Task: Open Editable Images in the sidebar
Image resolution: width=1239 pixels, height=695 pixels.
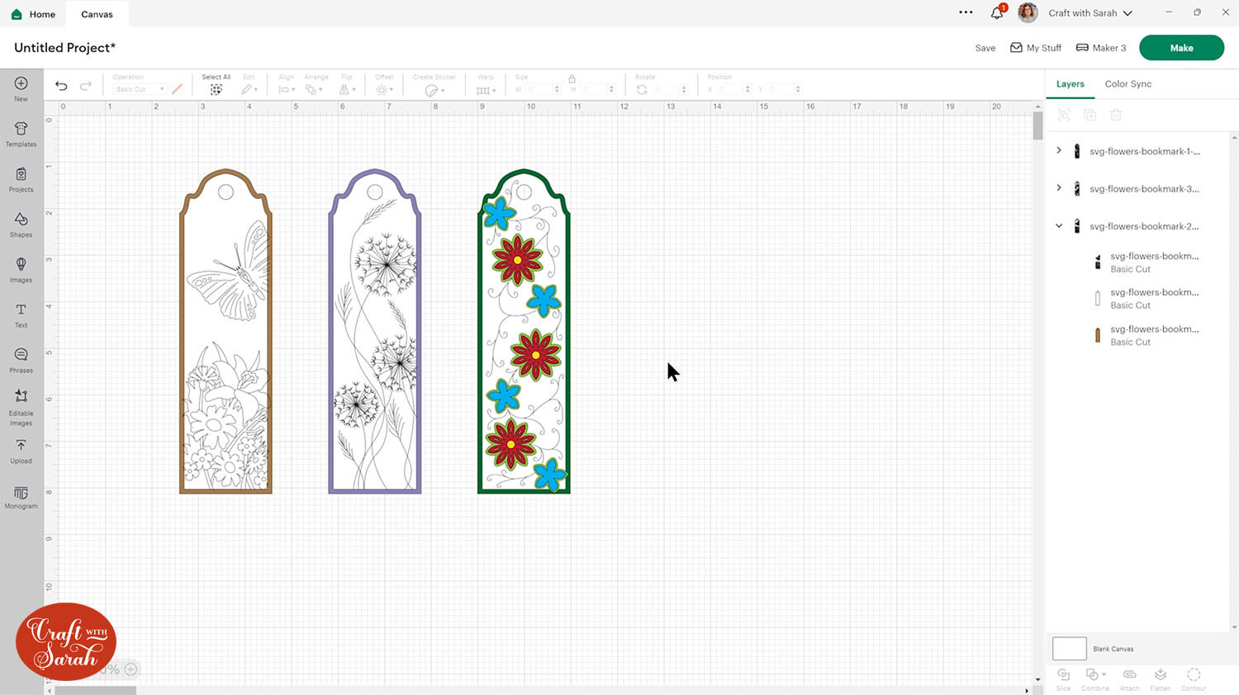Action: tap(21, 396)
